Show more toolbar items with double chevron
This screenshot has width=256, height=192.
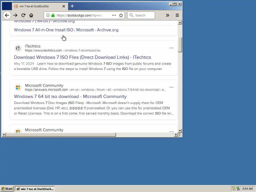[x=167, y=15]
